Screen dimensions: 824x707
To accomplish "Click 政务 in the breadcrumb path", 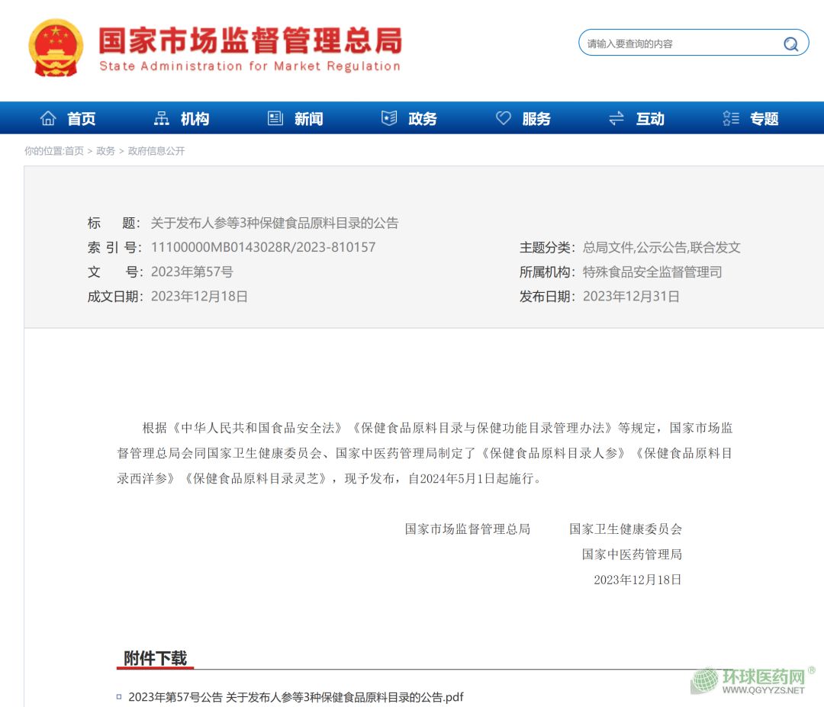I will (x=105, y=151).
